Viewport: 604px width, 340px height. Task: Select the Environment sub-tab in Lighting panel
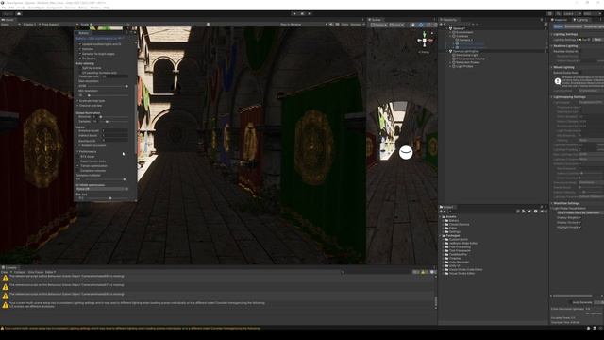(573, 26)
